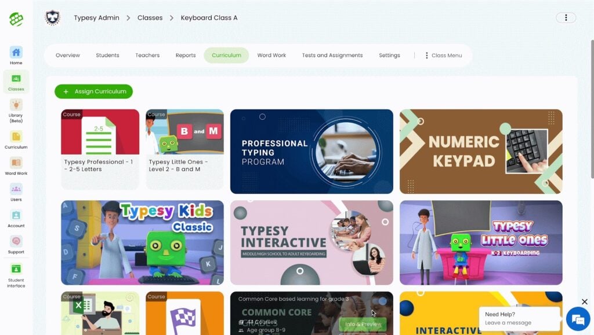Open the Home sidebar icon
This screenshot has height=335, width=594.
point(16,55)
